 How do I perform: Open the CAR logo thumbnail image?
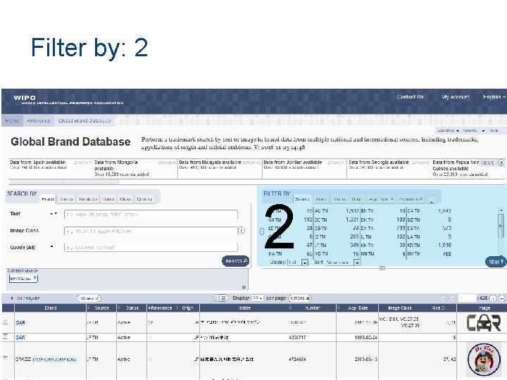(483, 322)
